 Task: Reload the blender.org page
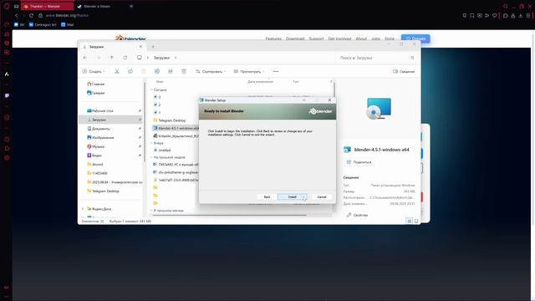[x=31, y=15]
